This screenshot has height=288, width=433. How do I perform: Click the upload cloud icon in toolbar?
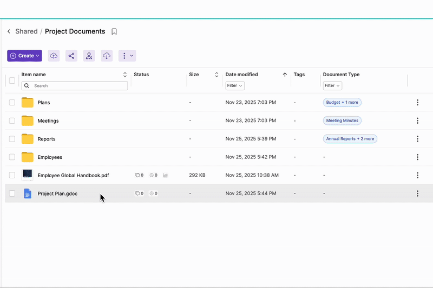click(54, 56)
